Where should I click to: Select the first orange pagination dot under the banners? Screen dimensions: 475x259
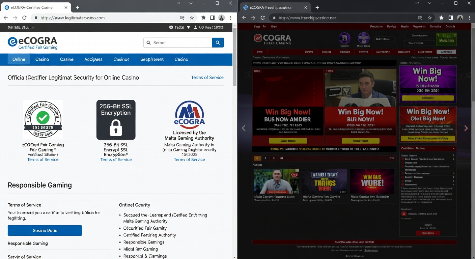(256, 158)
